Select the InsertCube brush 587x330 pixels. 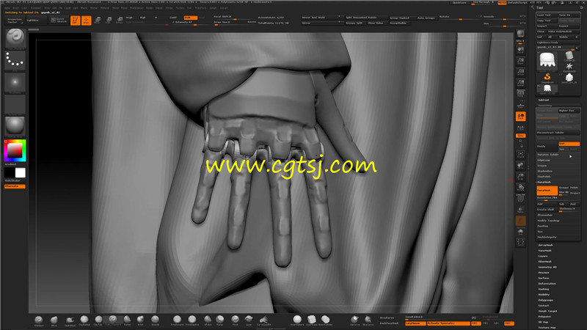coord(311,320)
